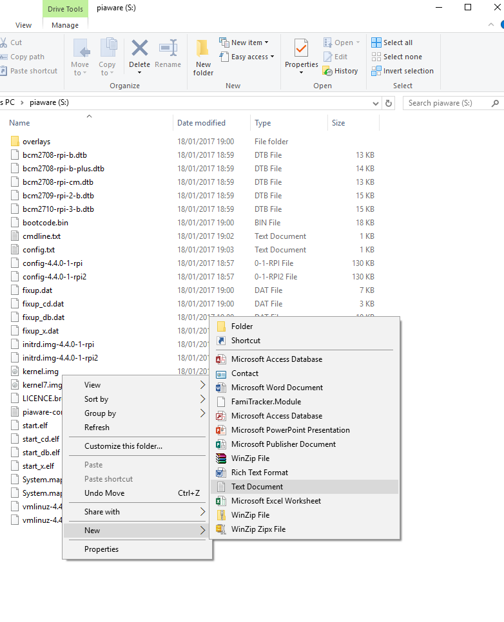Select the overlays folder in the list
This screenshot has width=504, height=622.
point(36,142)
